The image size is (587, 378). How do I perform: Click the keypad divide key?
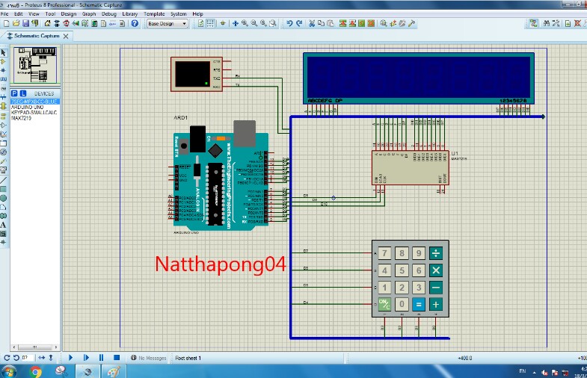[x=436, y=253]
